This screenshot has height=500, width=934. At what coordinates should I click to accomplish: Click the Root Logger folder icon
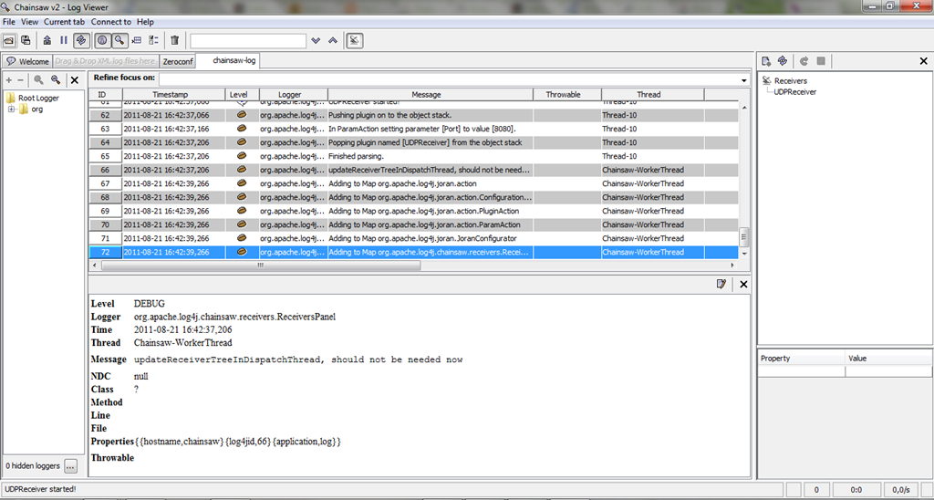11,98
